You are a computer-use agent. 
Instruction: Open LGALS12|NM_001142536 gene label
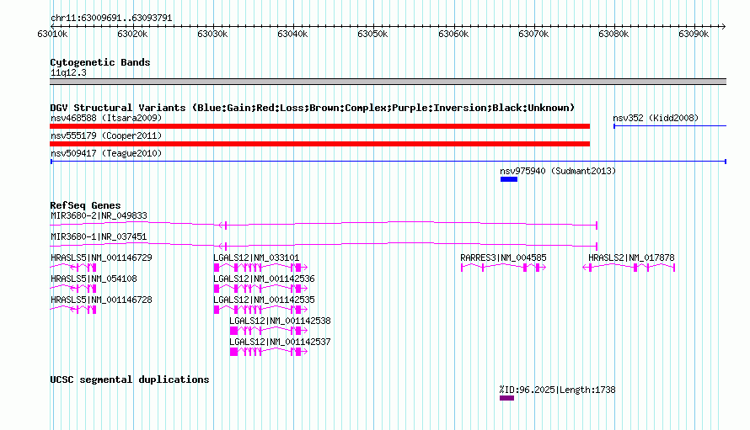pyautogui.click(x=264, y=279)
